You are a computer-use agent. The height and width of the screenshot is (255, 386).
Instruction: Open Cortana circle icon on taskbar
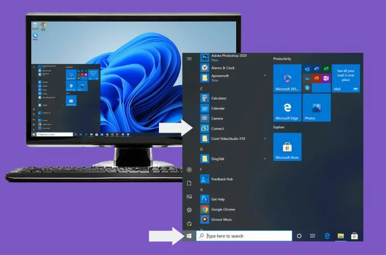(x=299, y=236)
